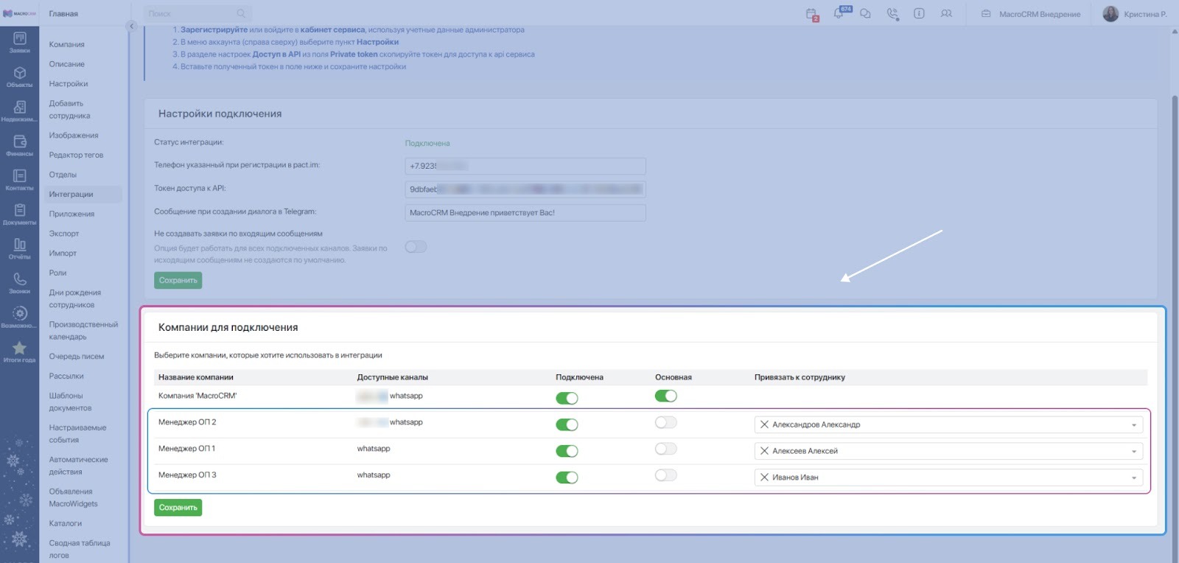Screen dimensions: 1179x563
Task: Expand the Алексеев Алексей dropdown arrow
Action: click(1133, 452)
